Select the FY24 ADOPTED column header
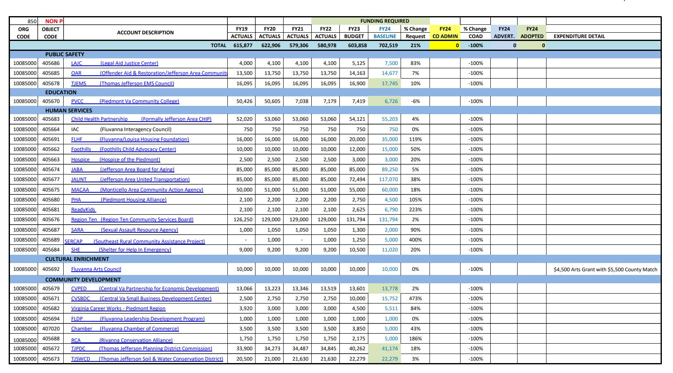The height and width of the screenshot is (373, 673). [532, 33]
